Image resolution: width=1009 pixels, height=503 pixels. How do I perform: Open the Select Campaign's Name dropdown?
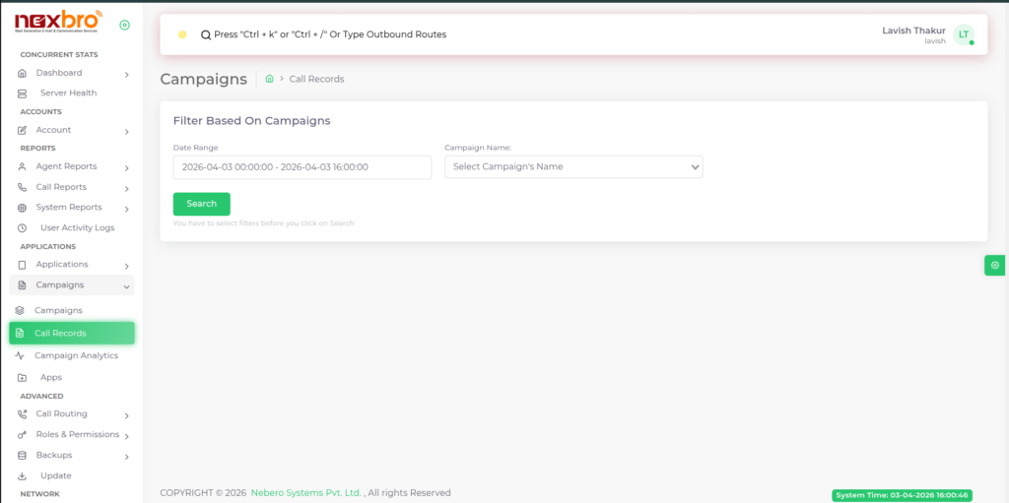(573, 167)
